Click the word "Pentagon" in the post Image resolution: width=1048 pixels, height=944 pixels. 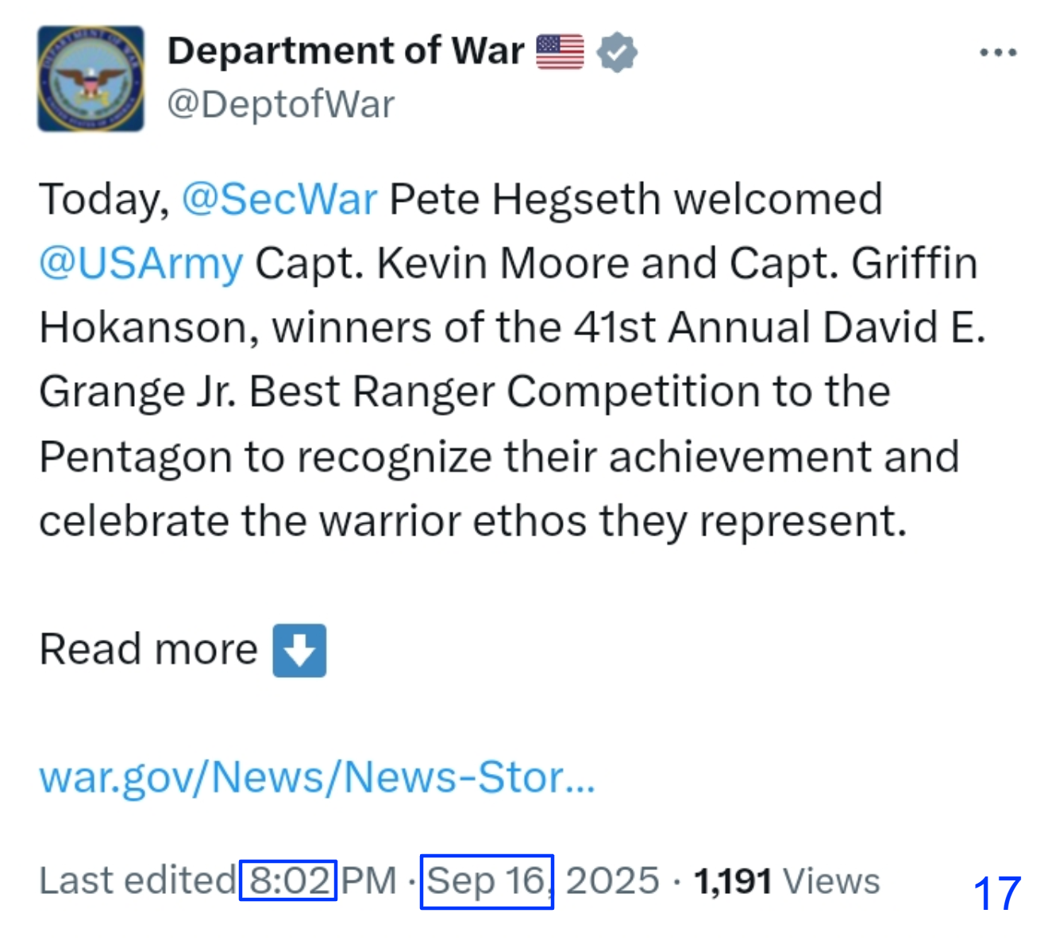click(x=135, y=457)
